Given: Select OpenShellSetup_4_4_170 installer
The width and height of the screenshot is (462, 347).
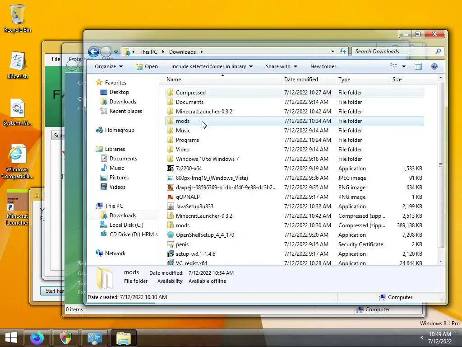Looking at the screenshot, I should [x=294, y=234].
